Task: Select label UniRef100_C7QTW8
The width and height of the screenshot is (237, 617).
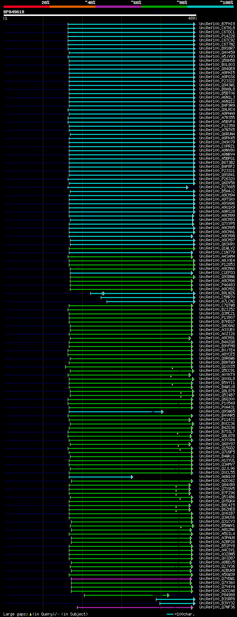Action: coord(217,305)
